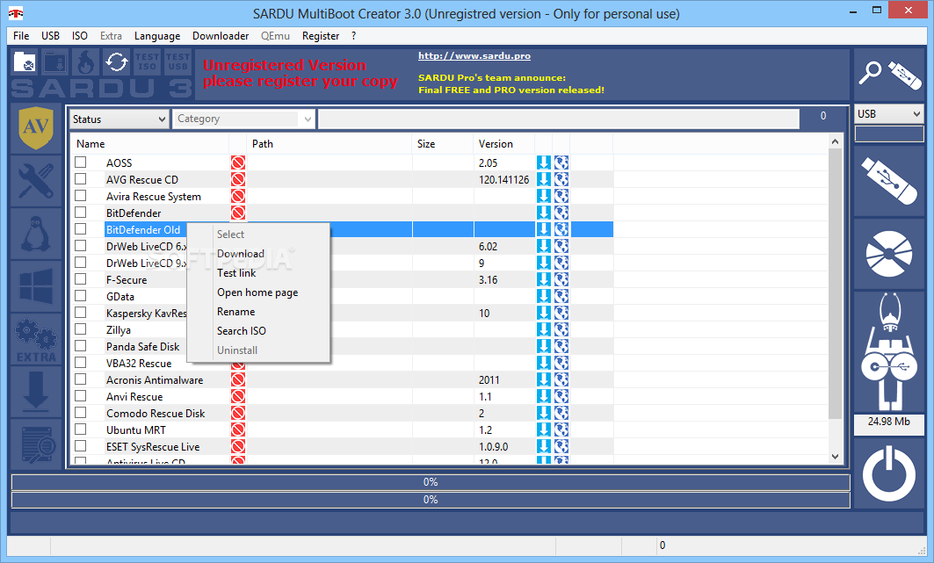This screenshot has width=934, height=563.
Task: Open the AV antivirus shield category
Action: pyautogui.click(x=36, y=128)
